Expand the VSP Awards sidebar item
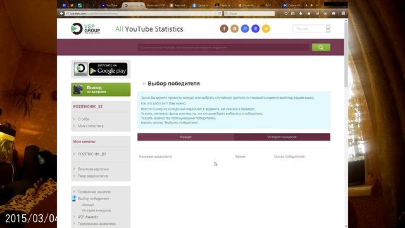405x228 pixels. pos(88,217)
